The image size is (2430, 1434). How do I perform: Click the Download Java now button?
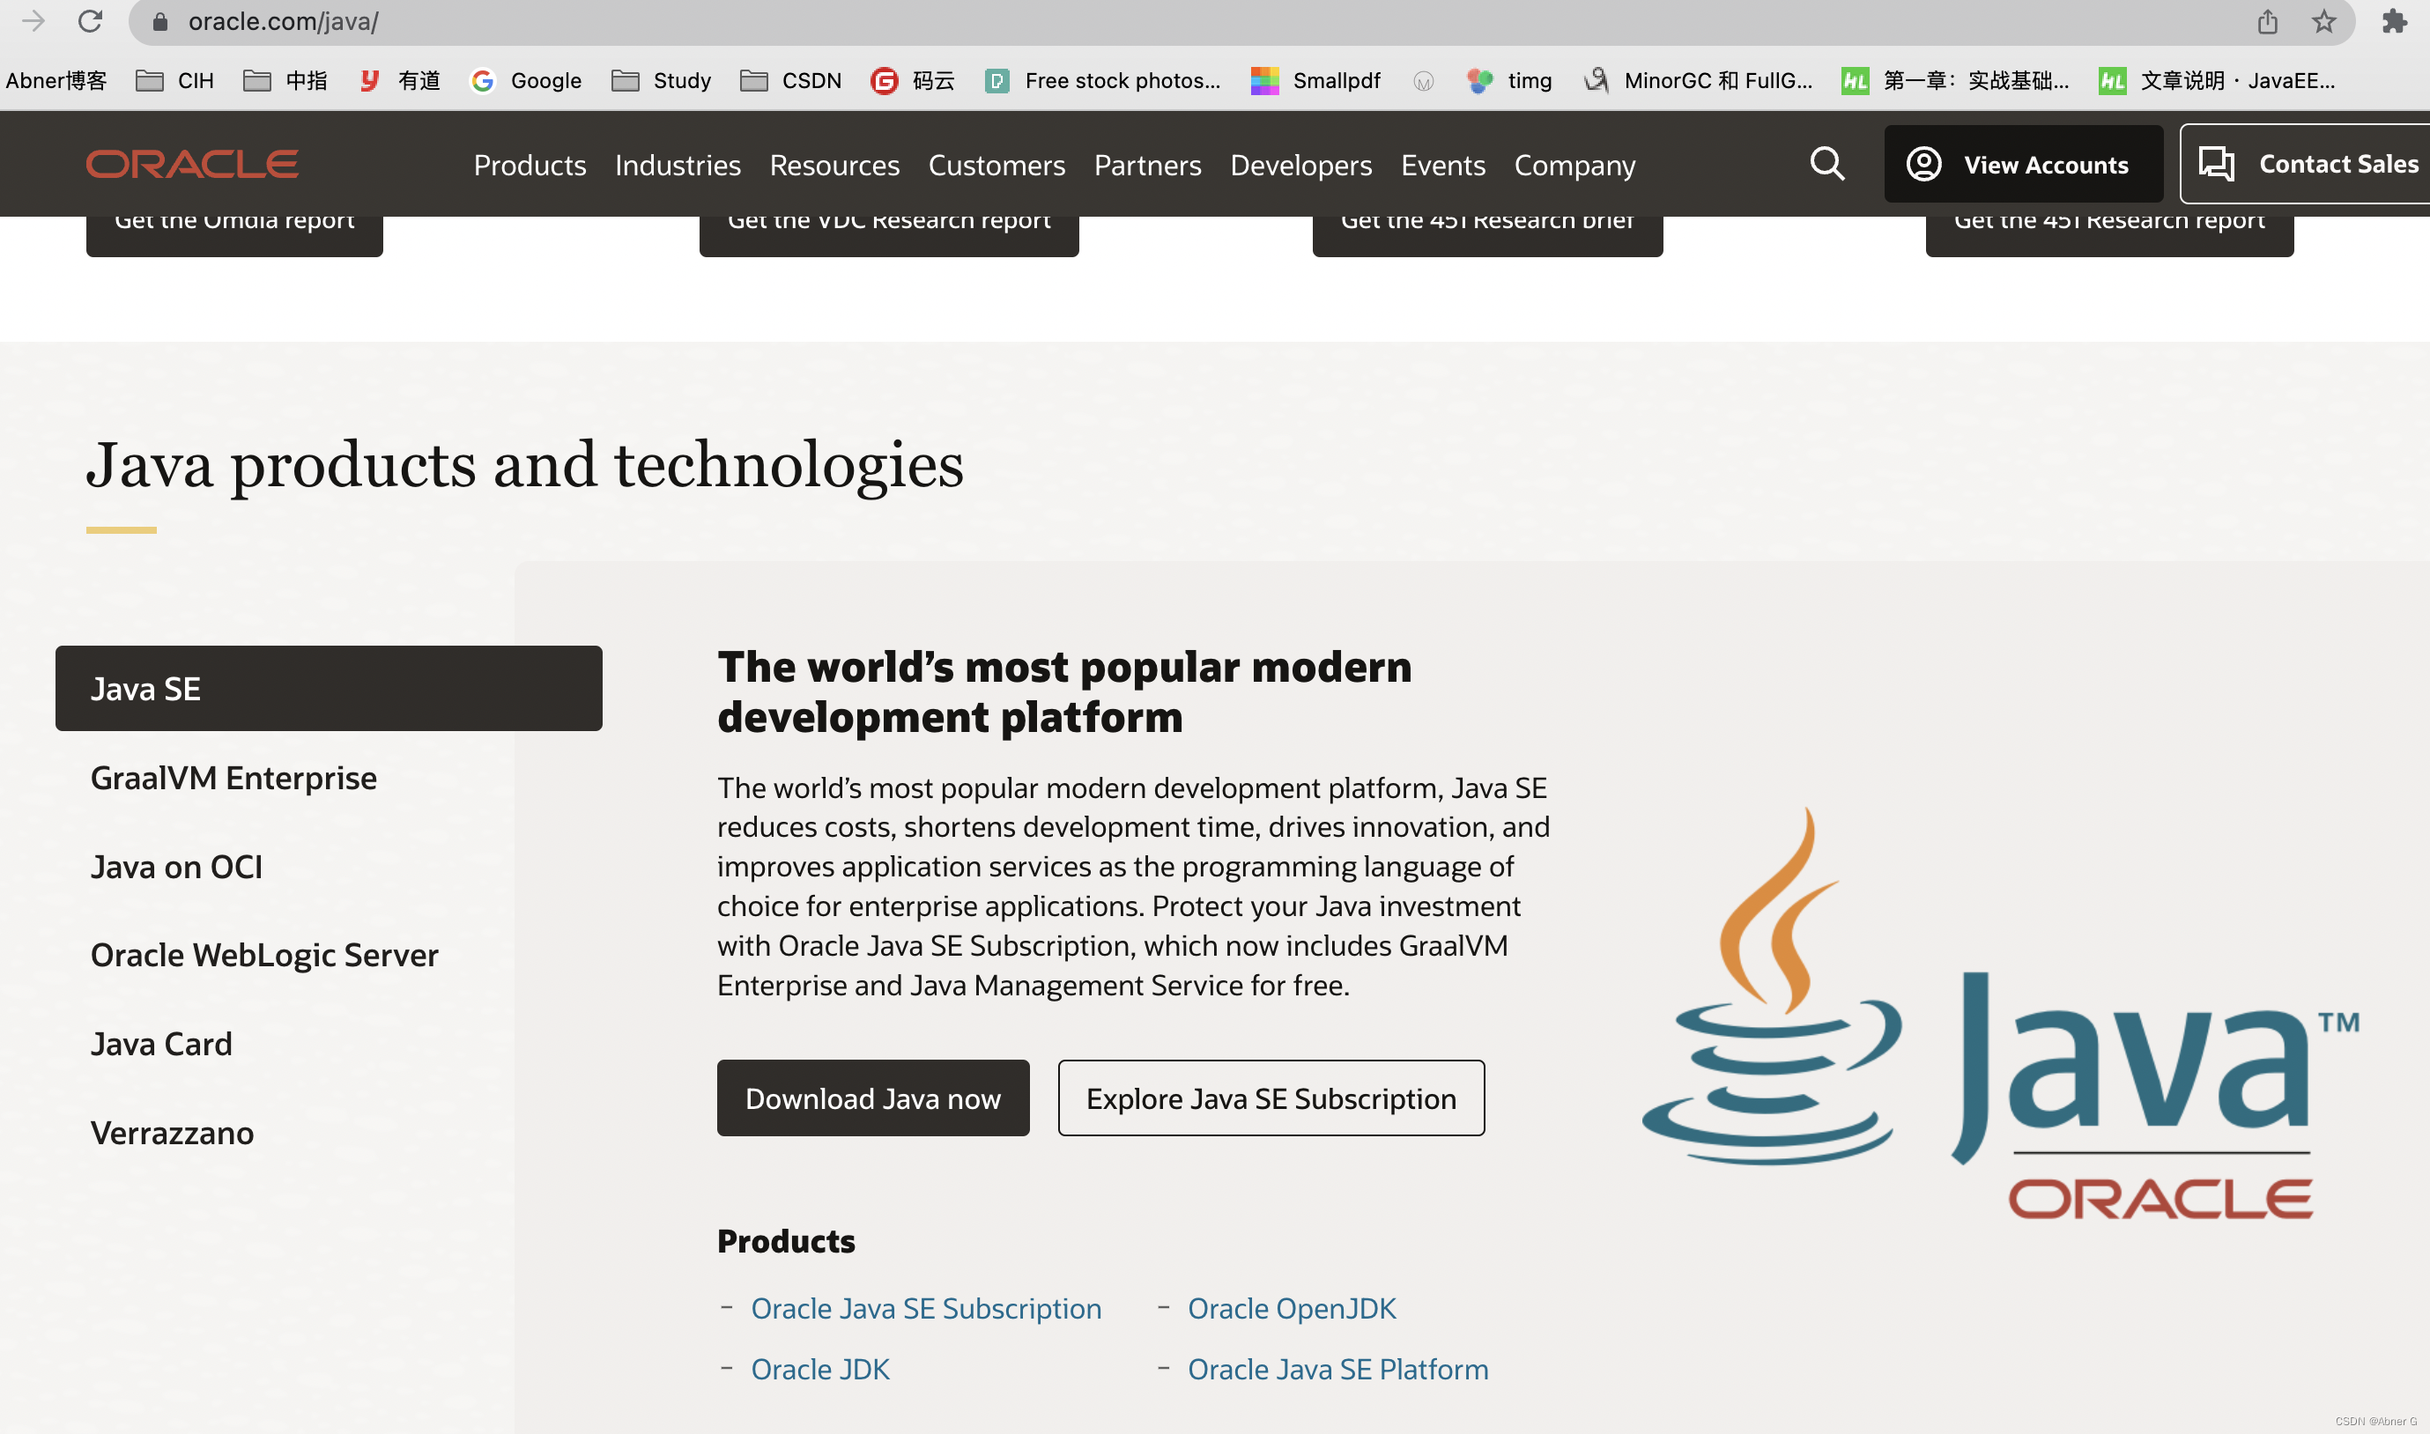point(873,1098)
